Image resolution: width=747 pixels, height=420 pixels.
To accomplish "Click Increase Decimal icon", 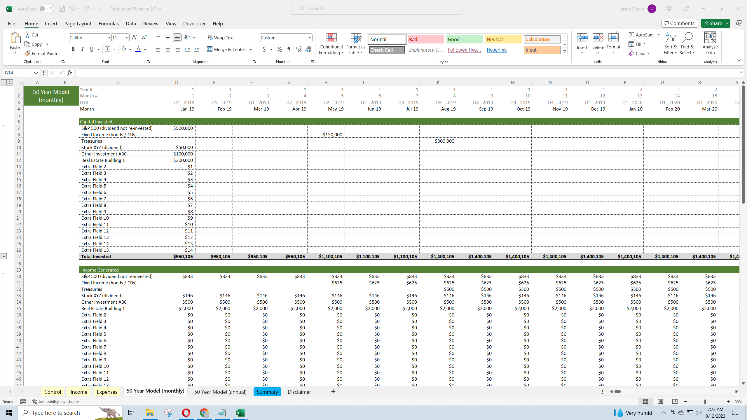I will 299,49.
